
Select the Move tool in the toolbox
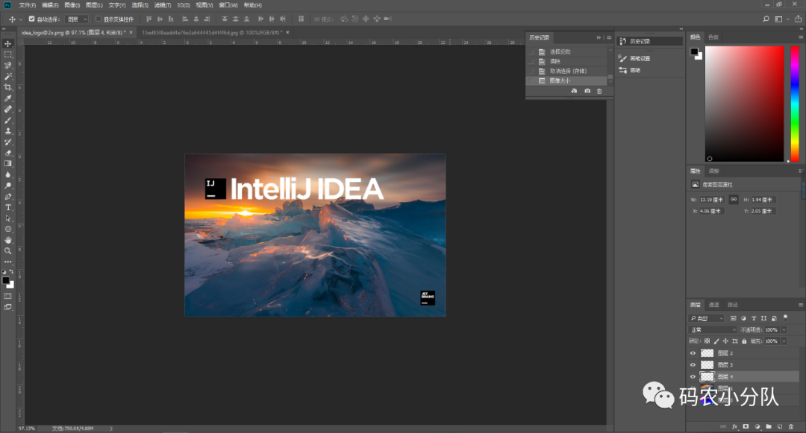pyautogui.click(x=7, y=44)
